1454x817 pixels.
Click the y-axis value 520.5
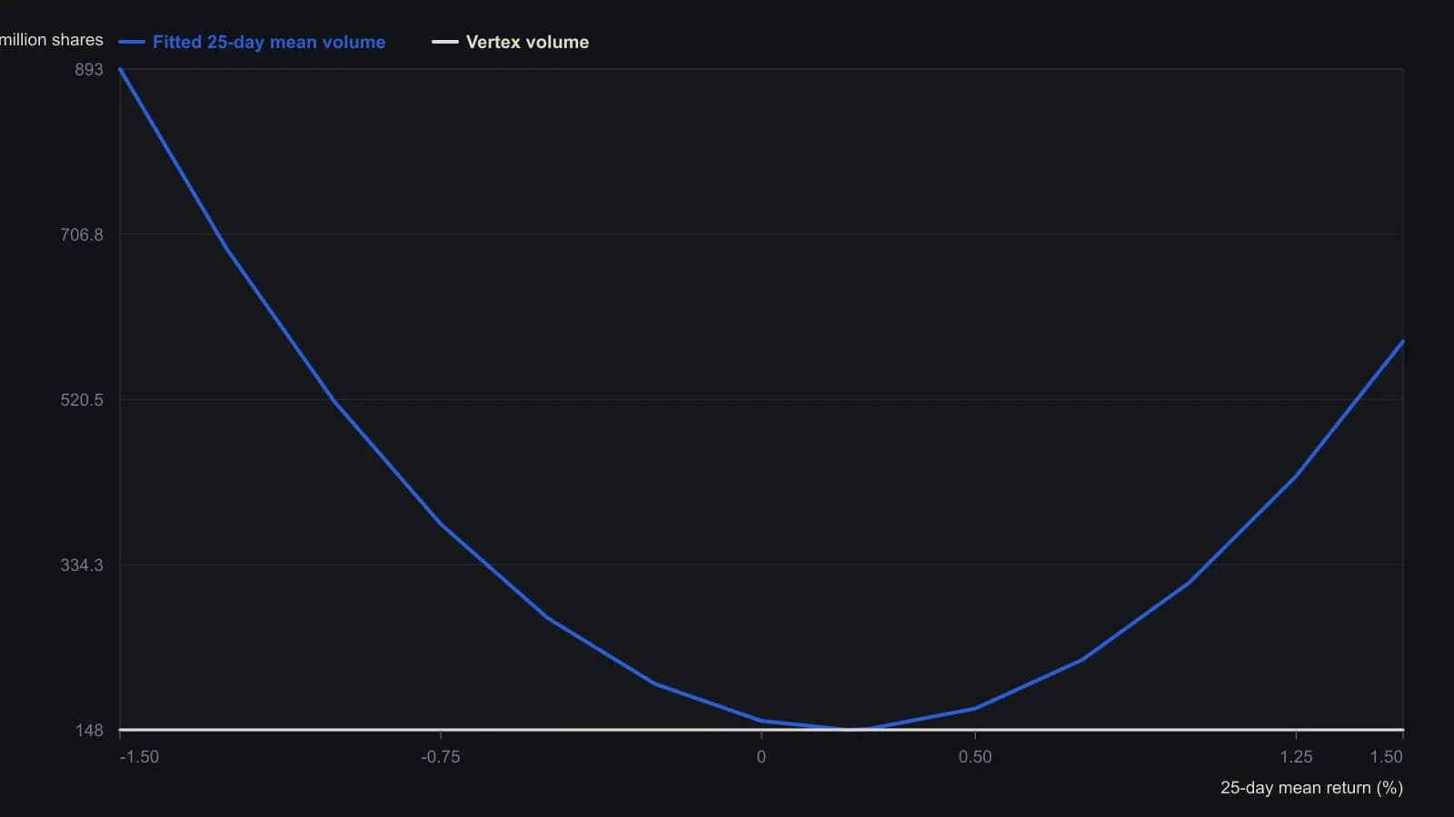click(82, 400)
